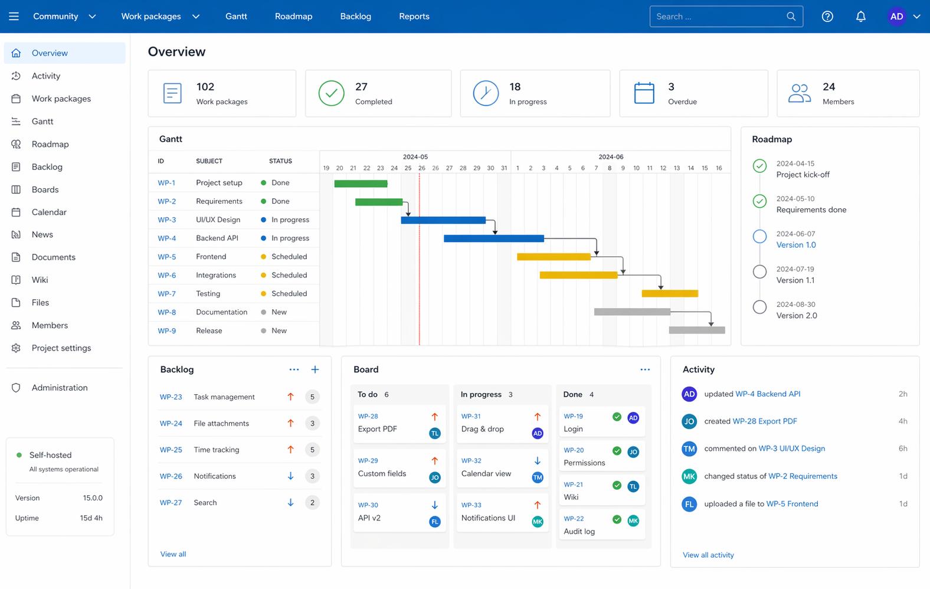
Task: Open the help question mark icon
Action: point(827,17)
